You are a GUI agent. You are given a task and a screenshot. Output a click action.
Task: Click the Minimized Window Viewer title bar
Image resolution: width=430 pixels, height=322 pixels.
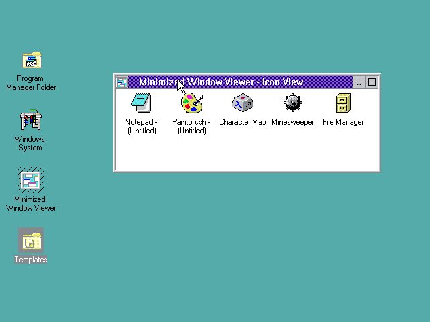pyautogui.click(x=241, y=82)
